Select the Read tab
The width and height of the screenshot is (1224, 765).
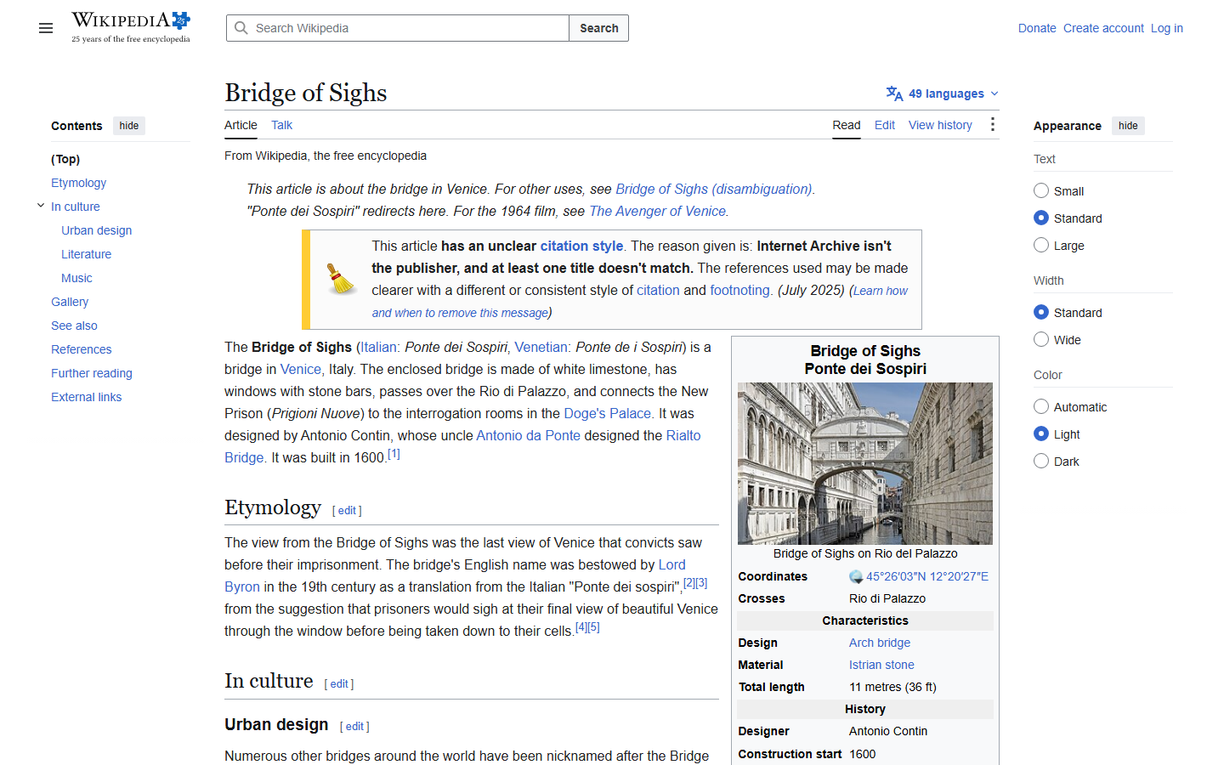[846, 125]
